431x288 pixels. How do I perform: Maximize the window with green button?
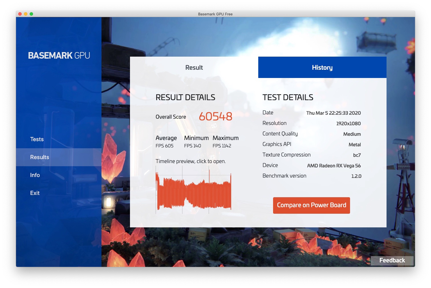31,14
